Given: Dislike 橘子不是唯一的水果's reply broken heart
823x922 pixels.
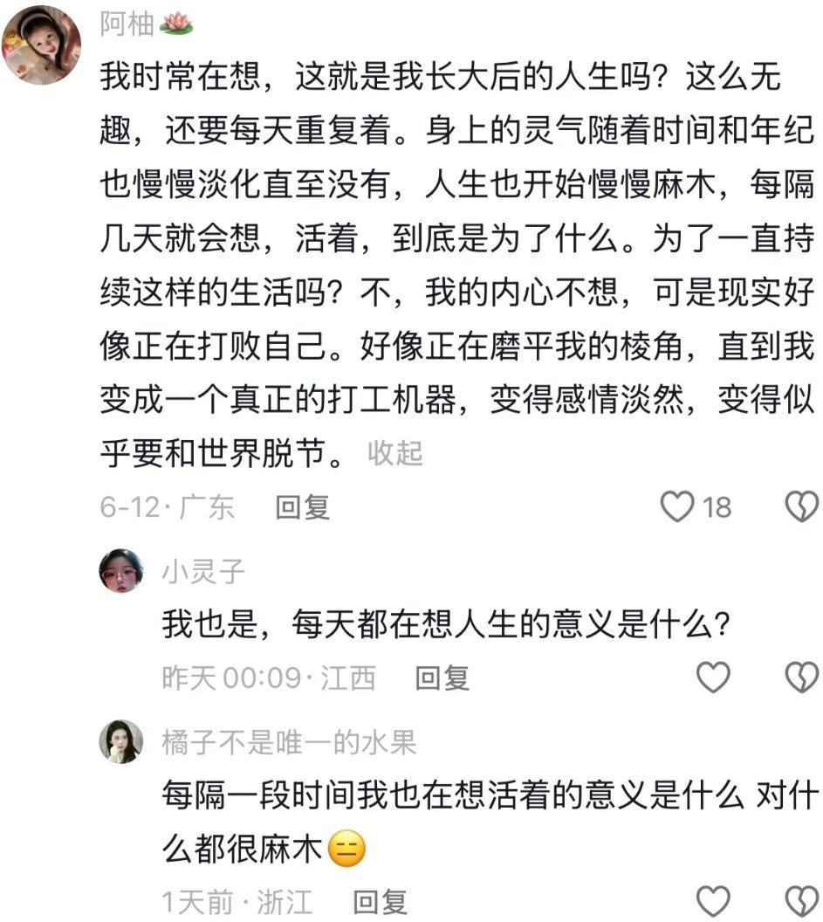Looking at the screenshot, I should [x=802, y=901].
